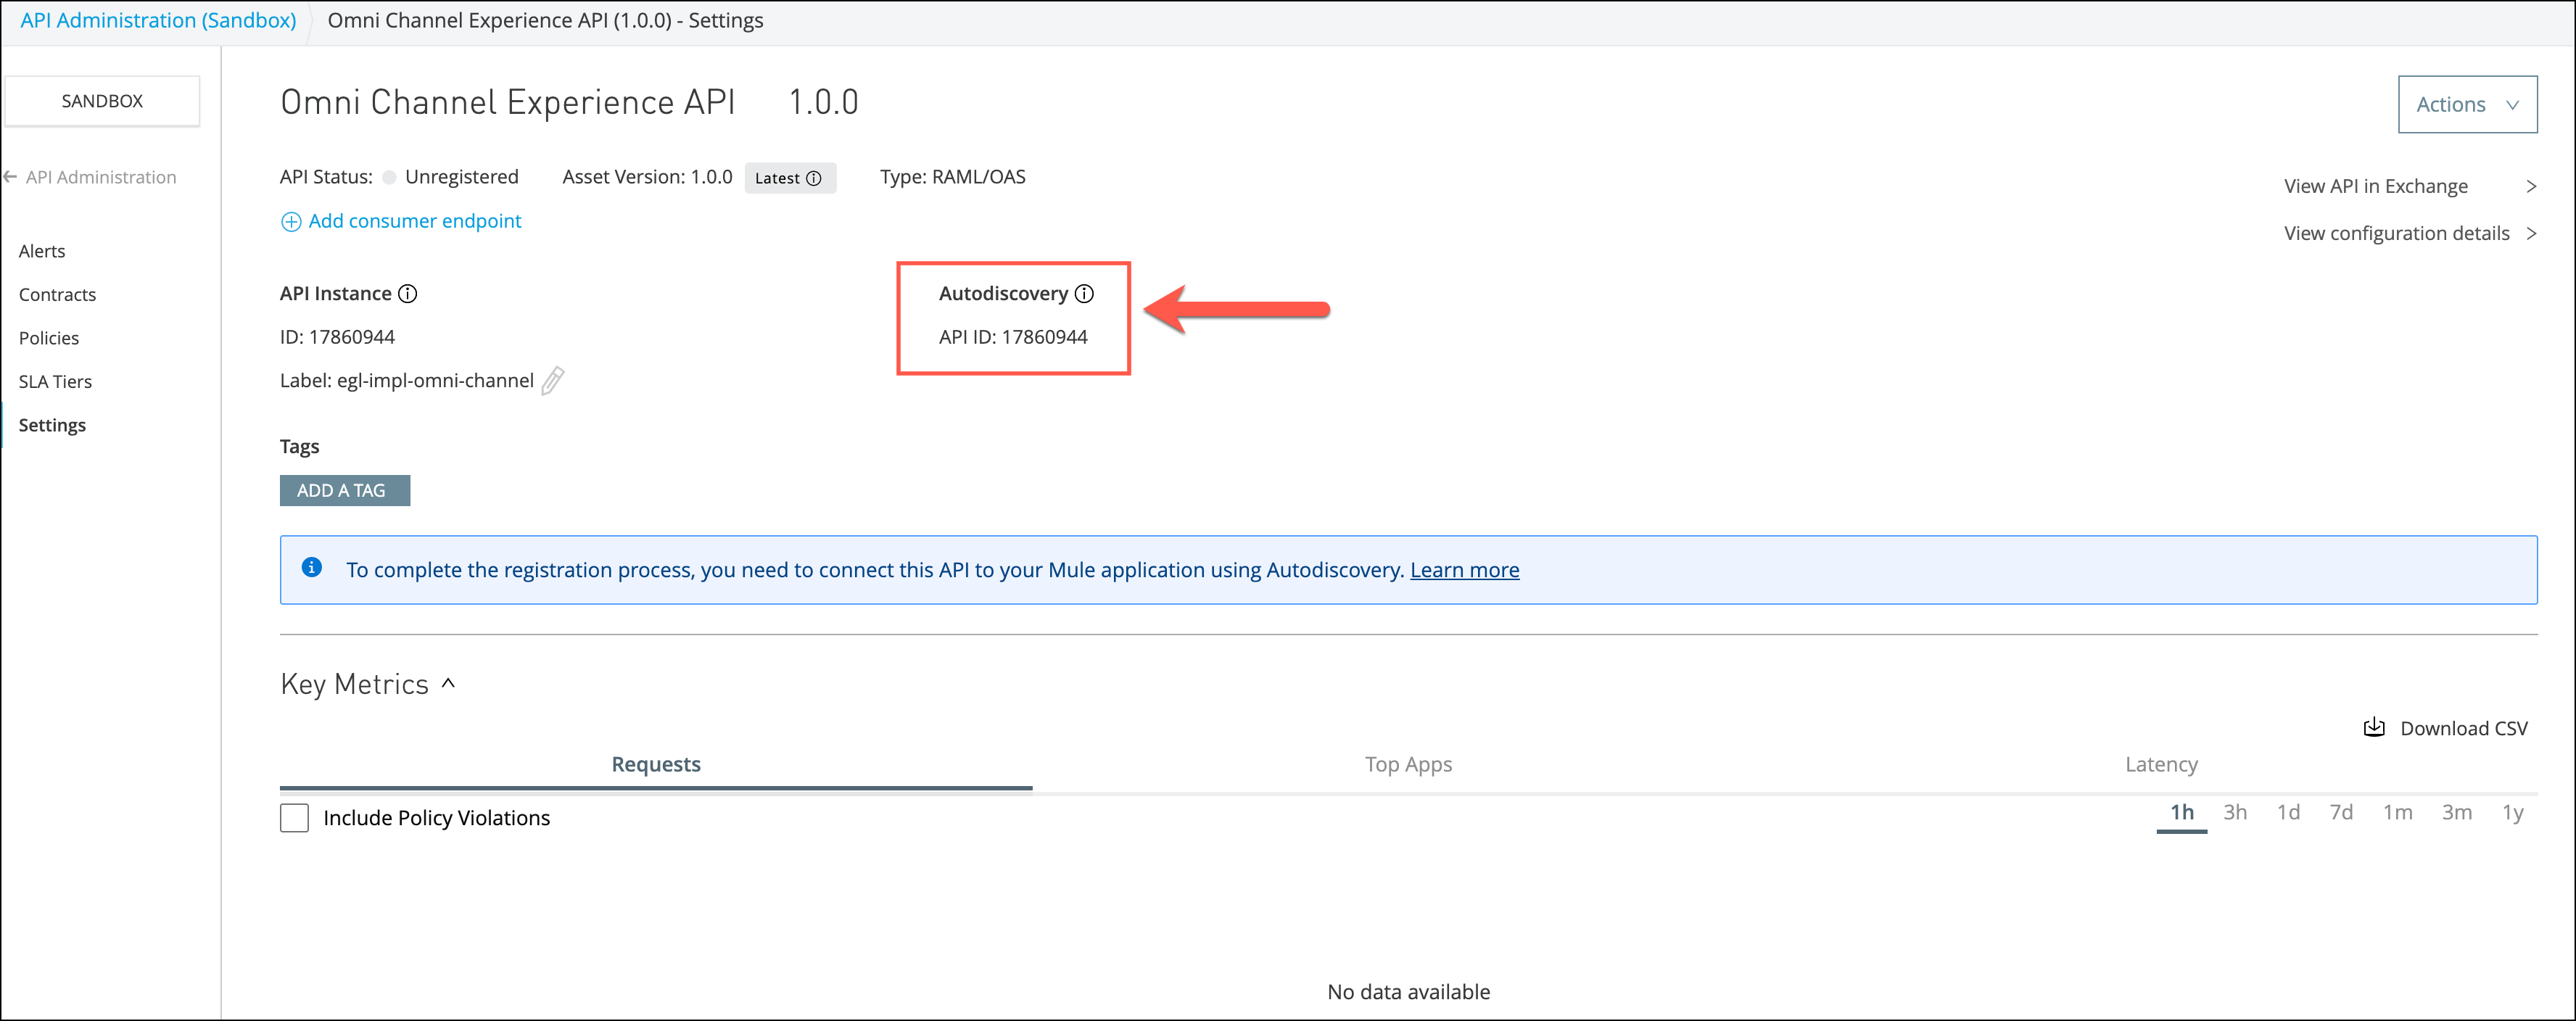Click the Omni Channel Experience API heading
2576x1021 pixels.
click(508, 102)
